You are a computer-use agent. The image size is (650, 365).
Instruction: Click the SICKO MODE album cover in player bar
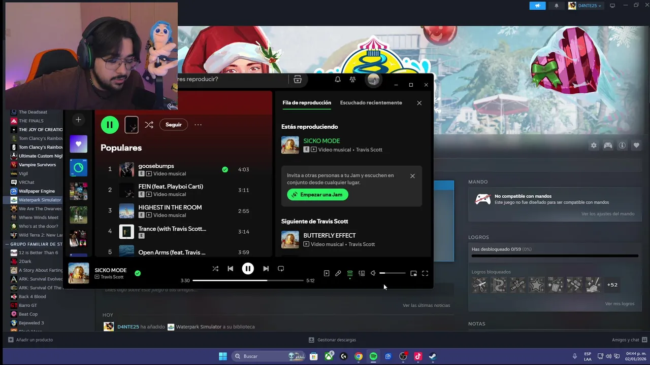click(x=79, y=273)
